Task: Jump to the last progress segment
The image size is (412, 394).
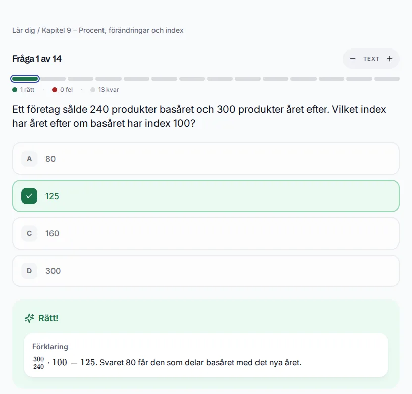Action: tap(387, 79)
